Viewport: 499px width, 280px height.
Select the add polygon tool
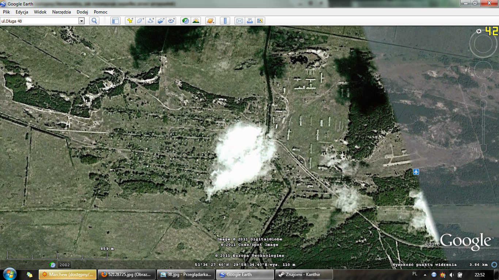[x=141, y=21]
